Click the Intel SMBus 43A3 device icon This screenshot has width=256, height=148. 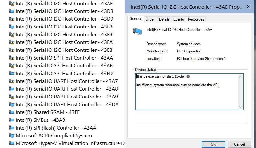[x=12, y=120]
